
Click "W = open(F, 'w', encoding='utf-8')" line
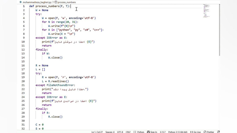[x=69, y=18]
